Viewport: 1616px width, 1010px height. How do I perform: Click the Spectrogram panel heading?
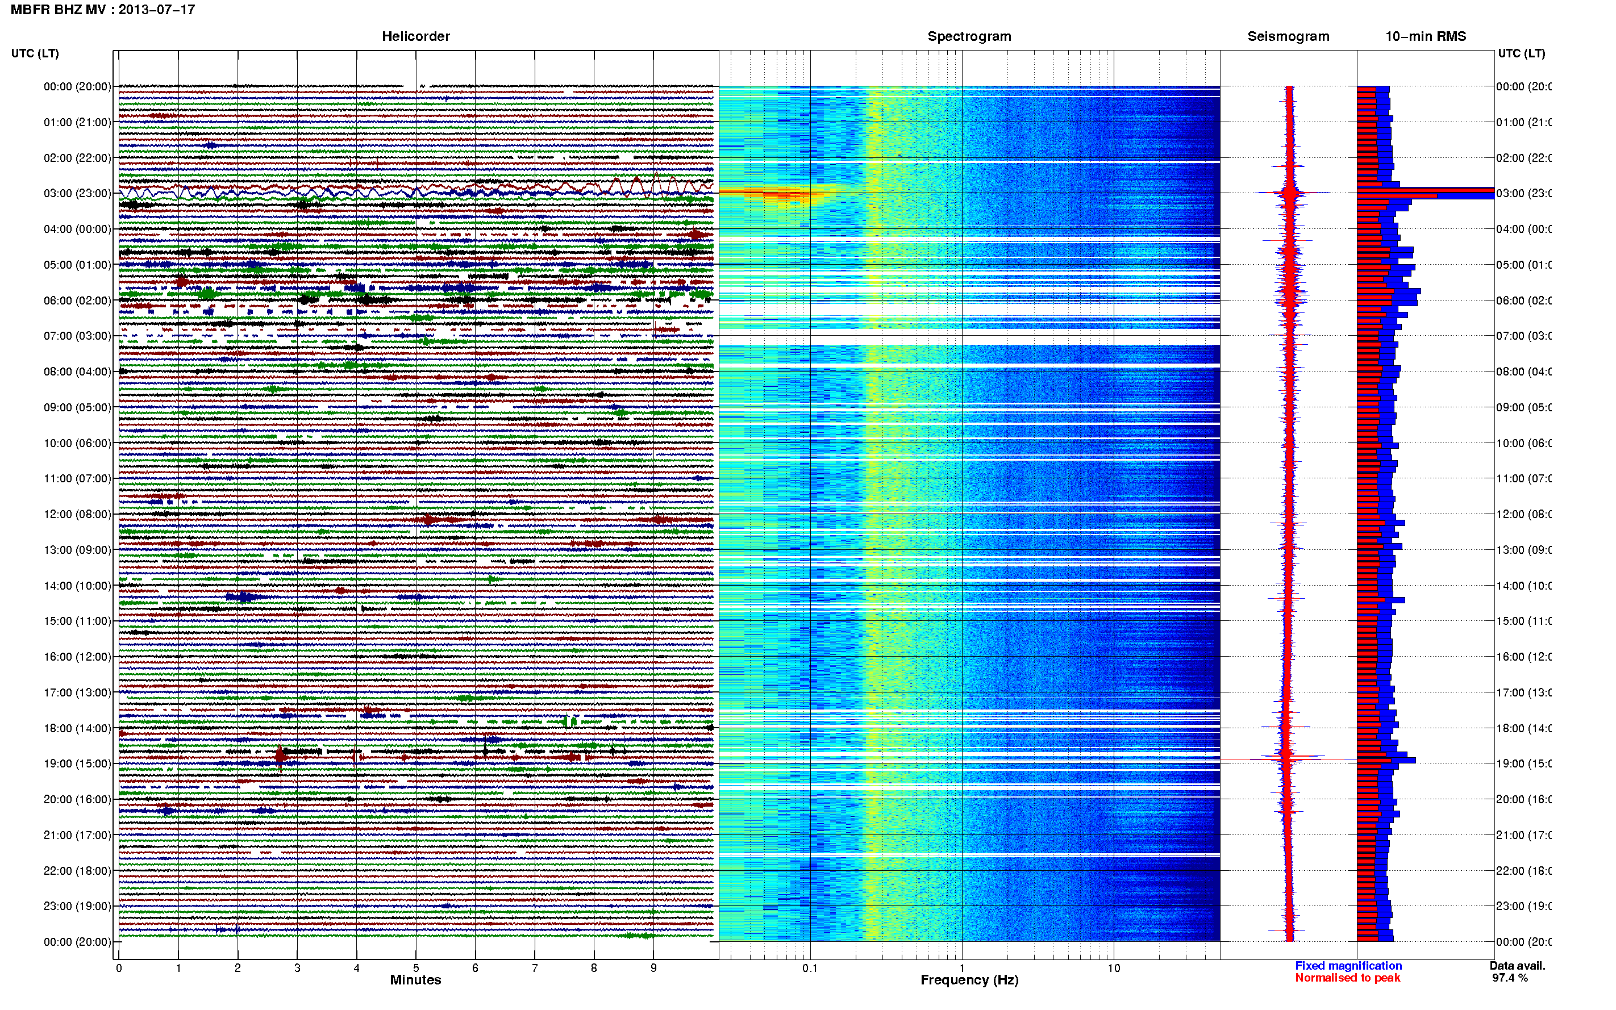point(969,37)
